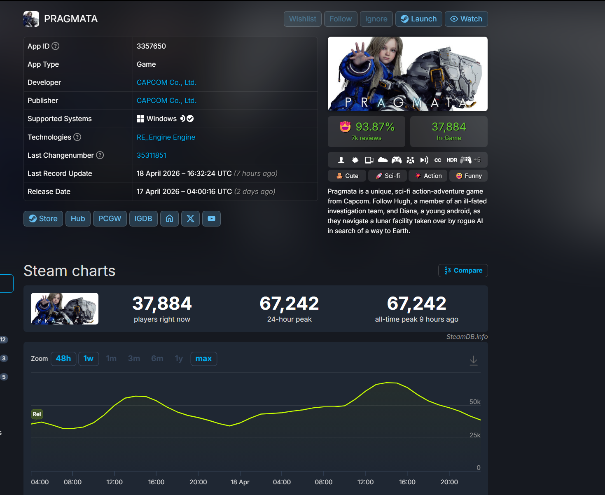The height and width of the screenshot is (495, 605).
Task: Open RE_Engine Engine technology link
Action: (166, 137)
